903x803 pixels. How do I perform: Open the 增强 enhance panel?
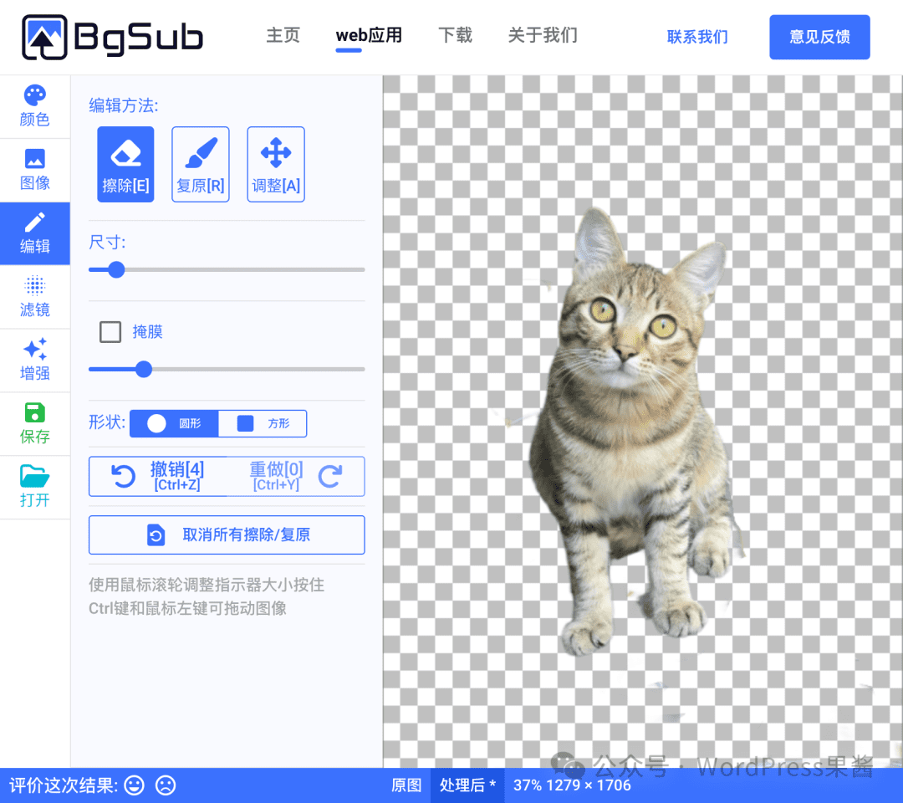[x=35, y=361]
